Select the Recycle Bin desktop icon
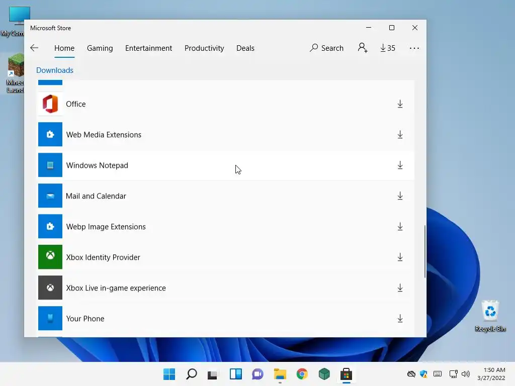515x386 pixels. [490, 316]
